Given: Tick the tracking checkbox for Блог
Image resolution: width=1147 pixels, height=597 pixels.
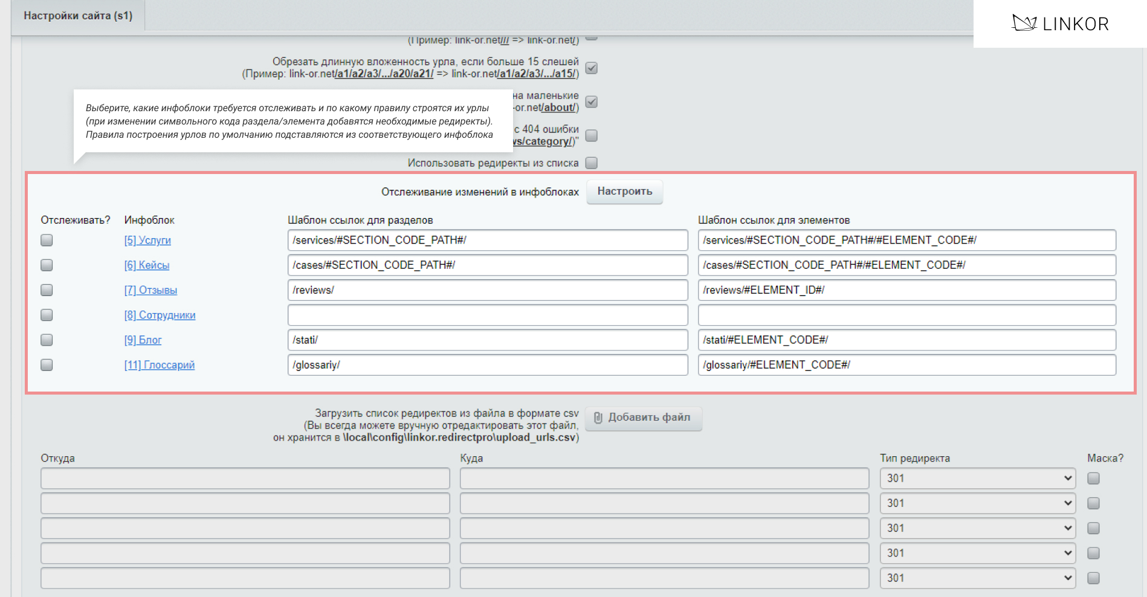Looking at the screenshot, I should click(x=47, y=340).
